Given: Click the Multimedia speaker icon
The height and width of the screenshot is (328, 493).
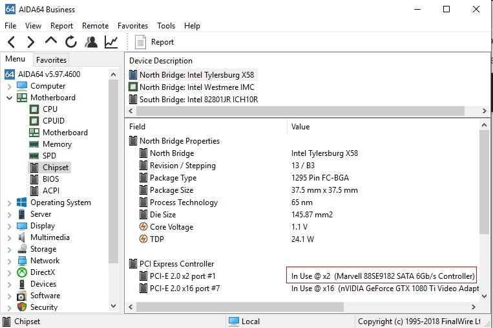Looking at the screenshot, I should pyautogui.click(x=22, y=237).
